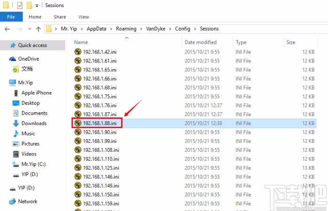This screenshot has width=328, height=211.
Task: Open recent locations dropdown arrow
Action: [x=30, y=29]
